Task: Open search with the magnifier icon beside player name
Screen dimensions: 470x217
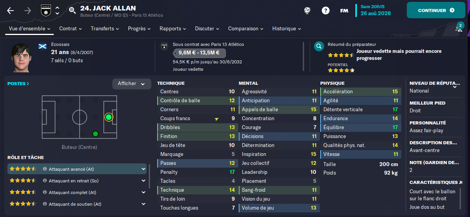Action: [72, 10]
